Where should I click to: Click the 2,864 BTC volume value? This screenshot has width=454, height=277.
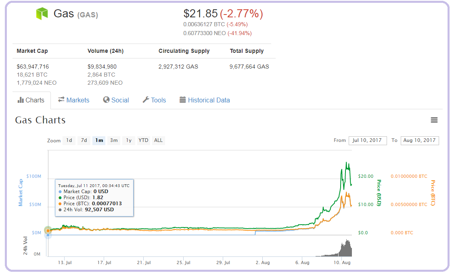[x=101, y=75]
